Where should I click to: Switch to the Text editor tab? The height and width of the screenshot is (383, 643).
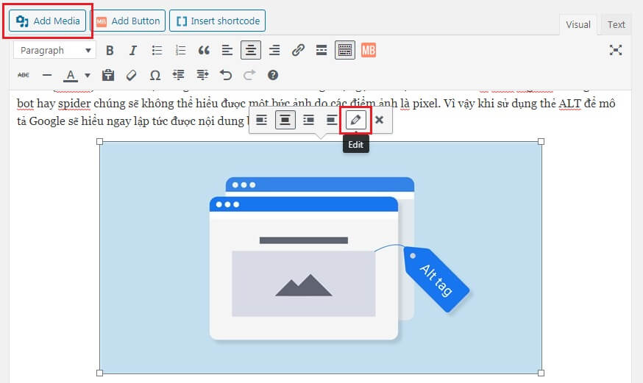616,24
